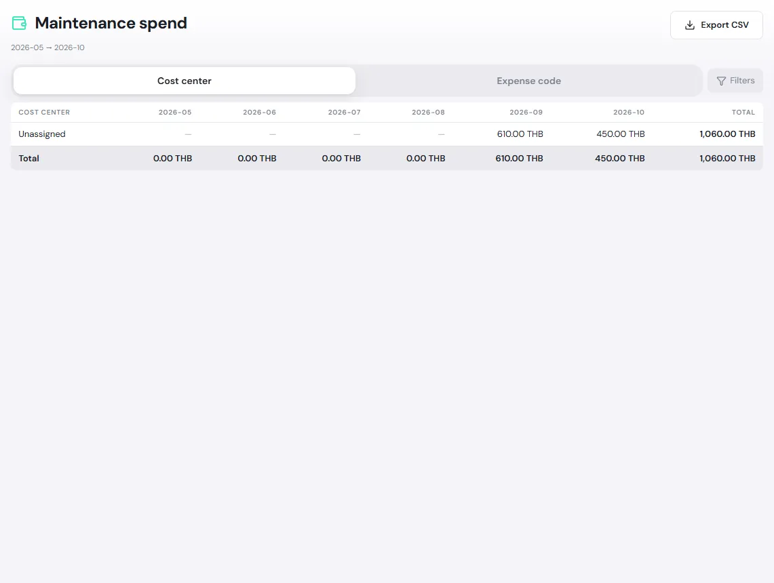Click the date range 2026-05 → 2026-10
The image size is (774, 583).
coord(48,48)
